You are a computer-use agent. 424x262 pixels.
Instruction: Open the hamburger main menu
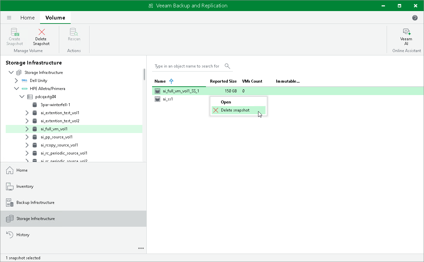9,18
